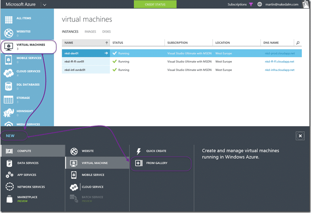Open the Cloud Services gear-cloud icon
This screenshot has height=213, width=311.
[8, 73]
